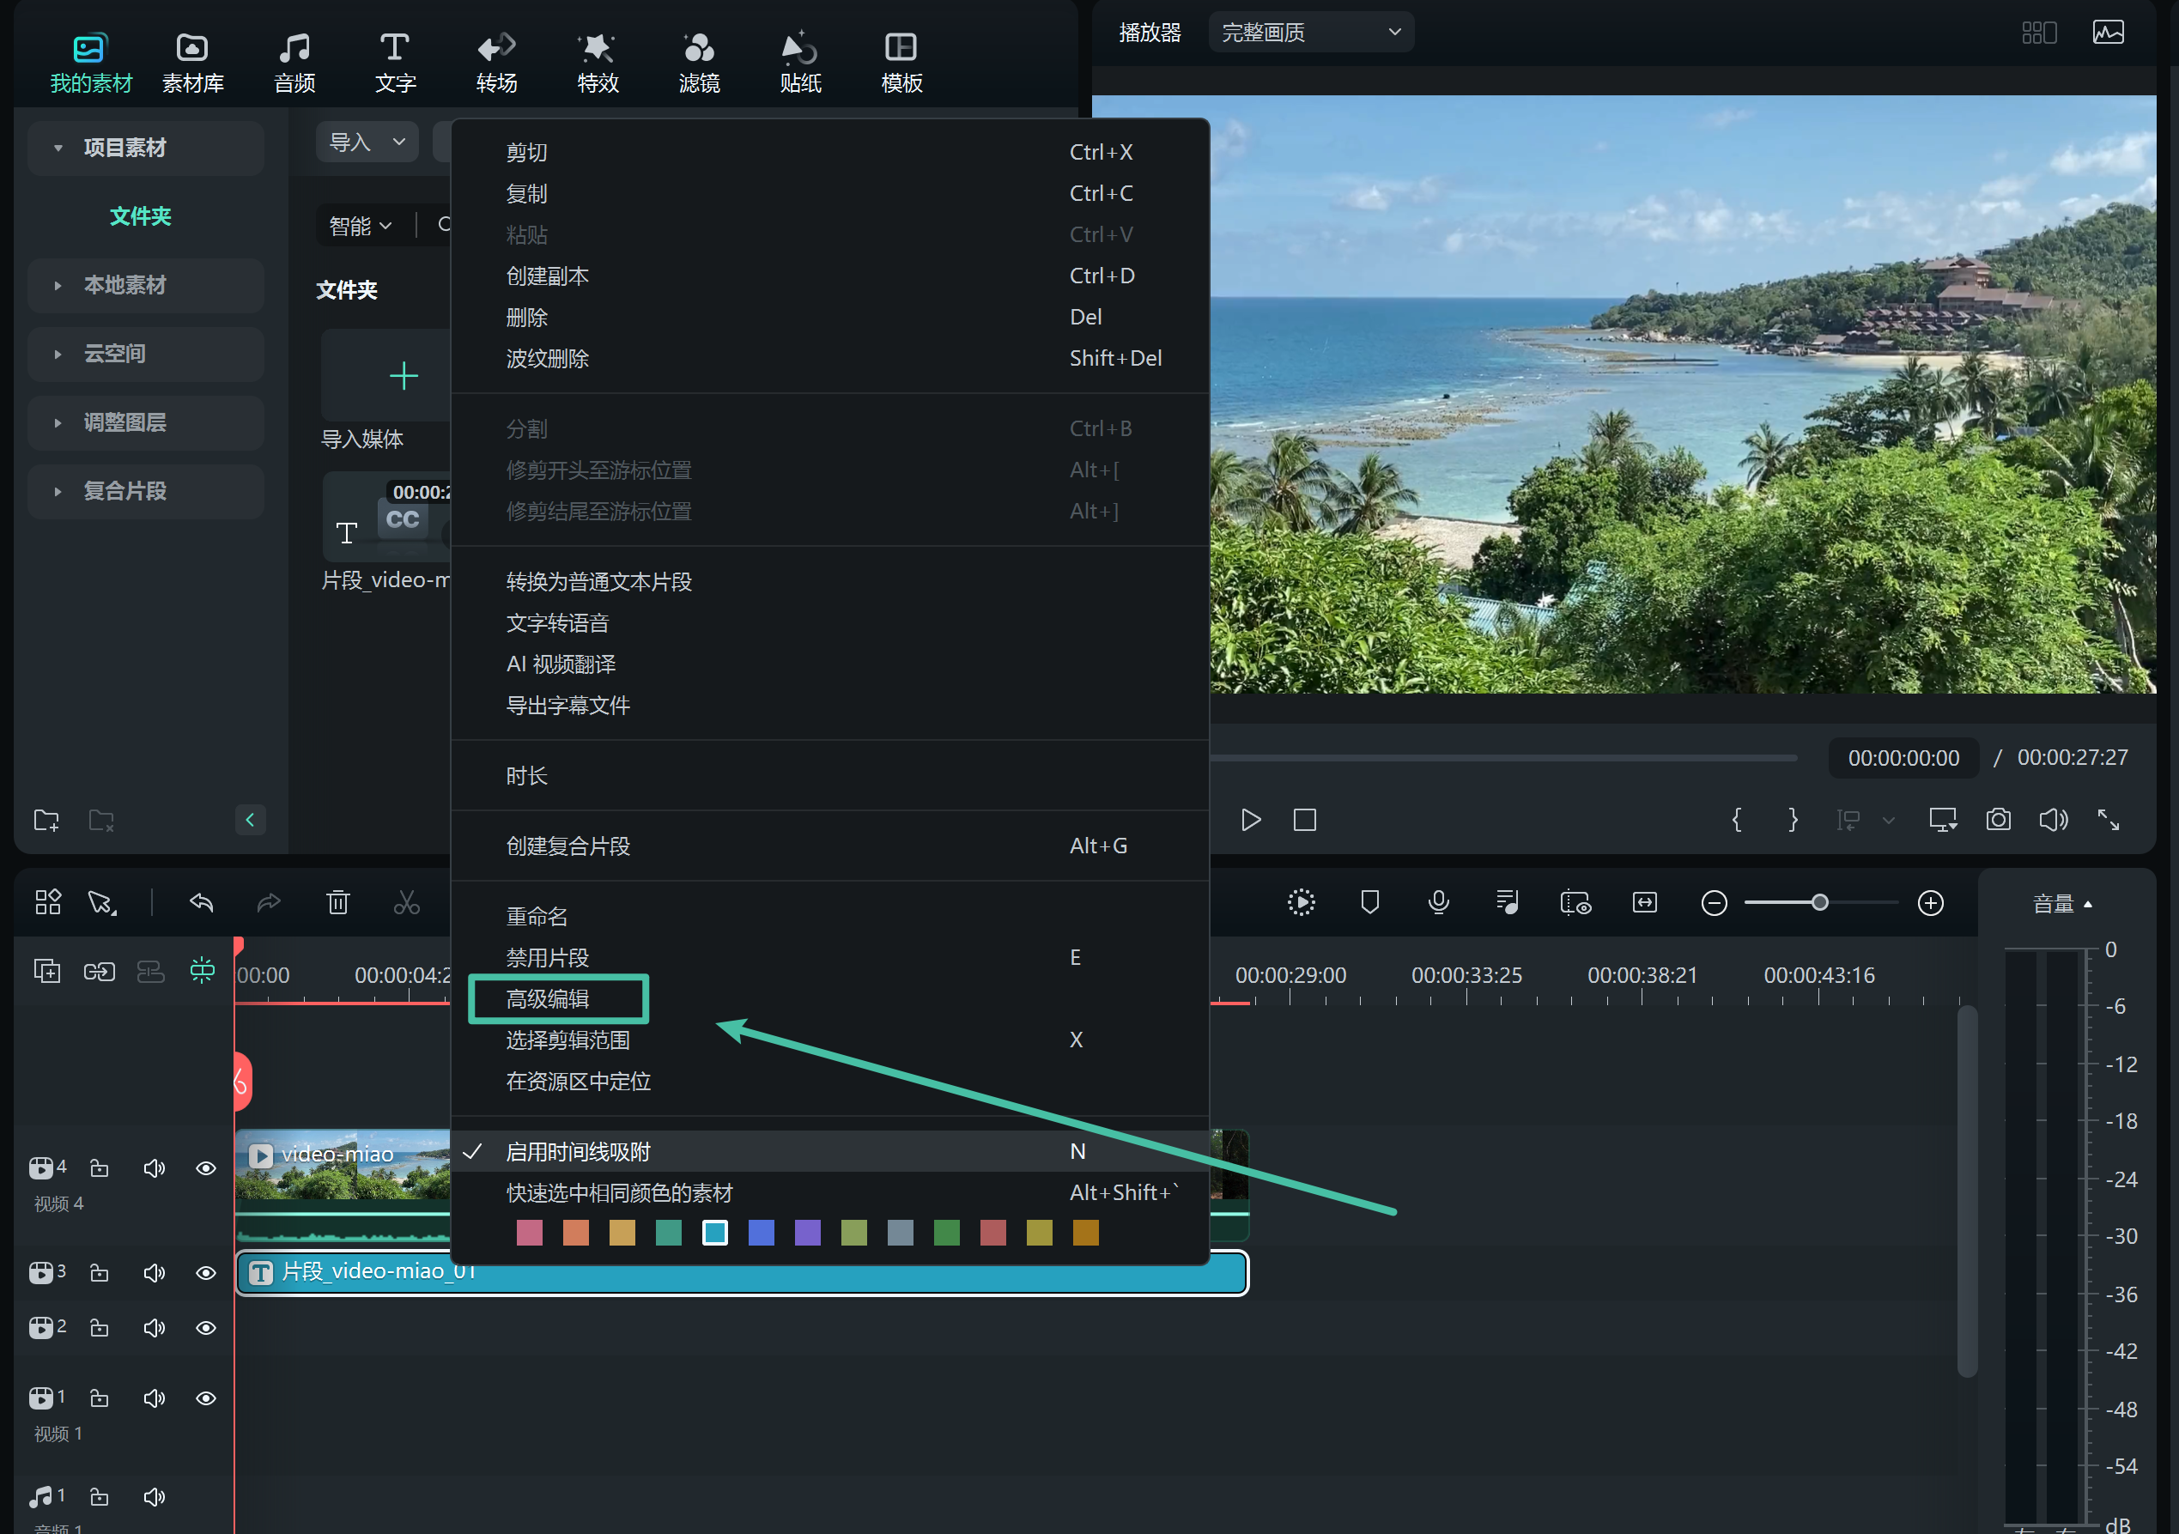
Task: Open the timeline layout grid icon
Action: (47, 903)
